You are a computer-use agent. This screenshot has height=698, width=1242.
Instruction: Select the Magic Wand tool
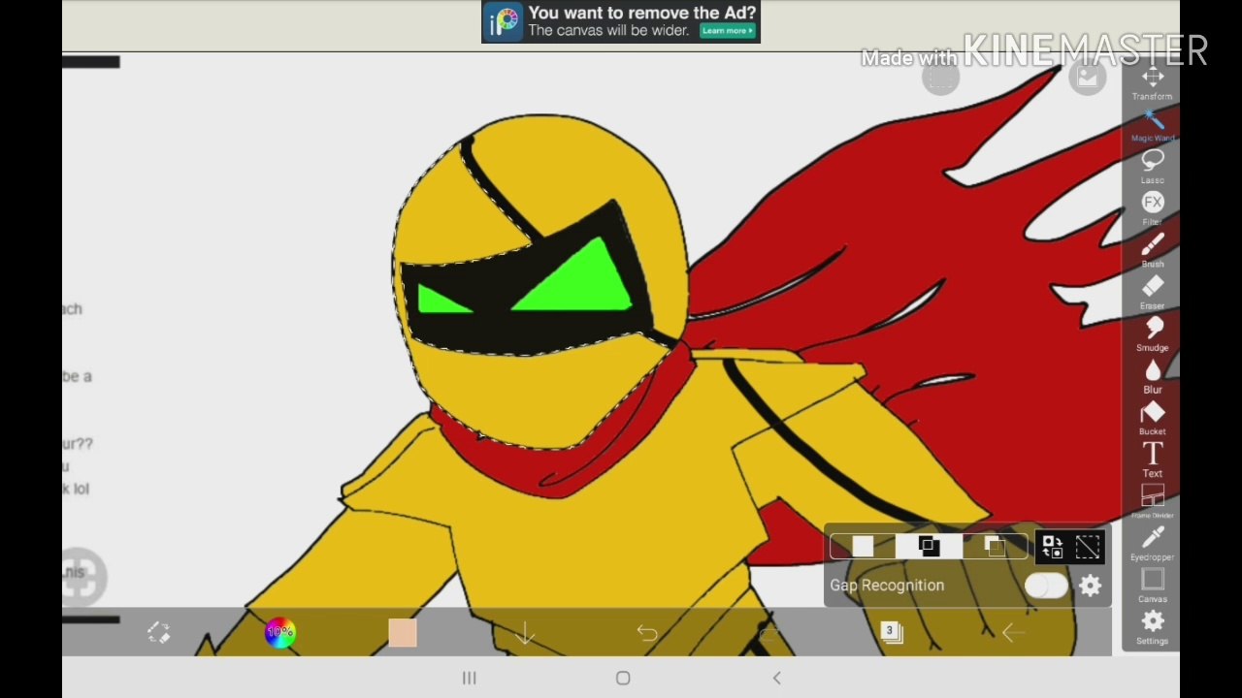(x=1152, y=125)
